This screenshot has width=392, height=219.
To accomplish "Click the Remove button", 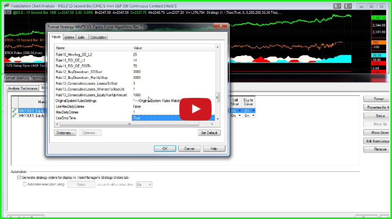I will (x=378, y=149).
